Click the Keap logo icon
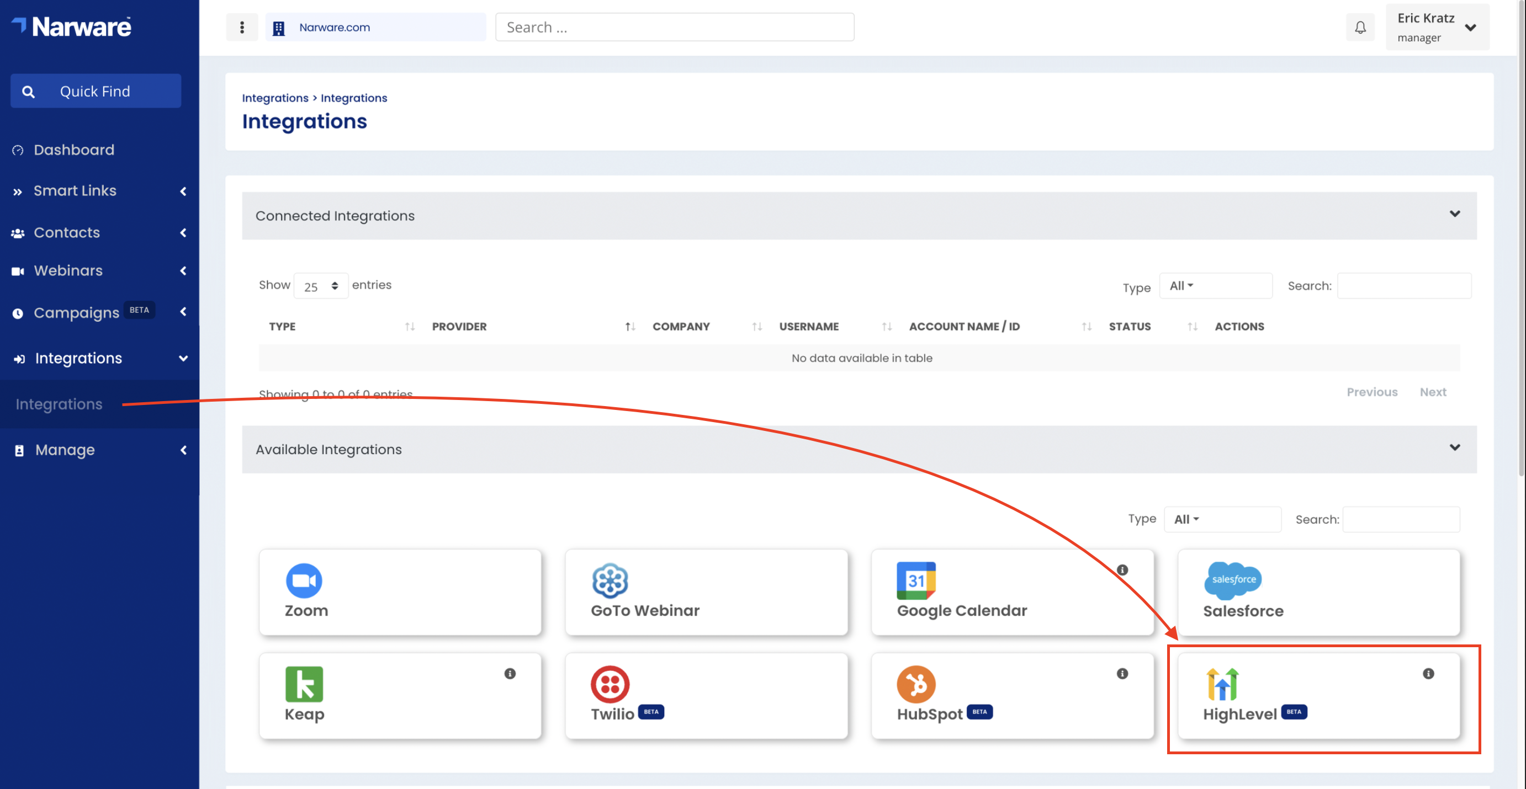The image size is (1526, 789). point(304,684)
